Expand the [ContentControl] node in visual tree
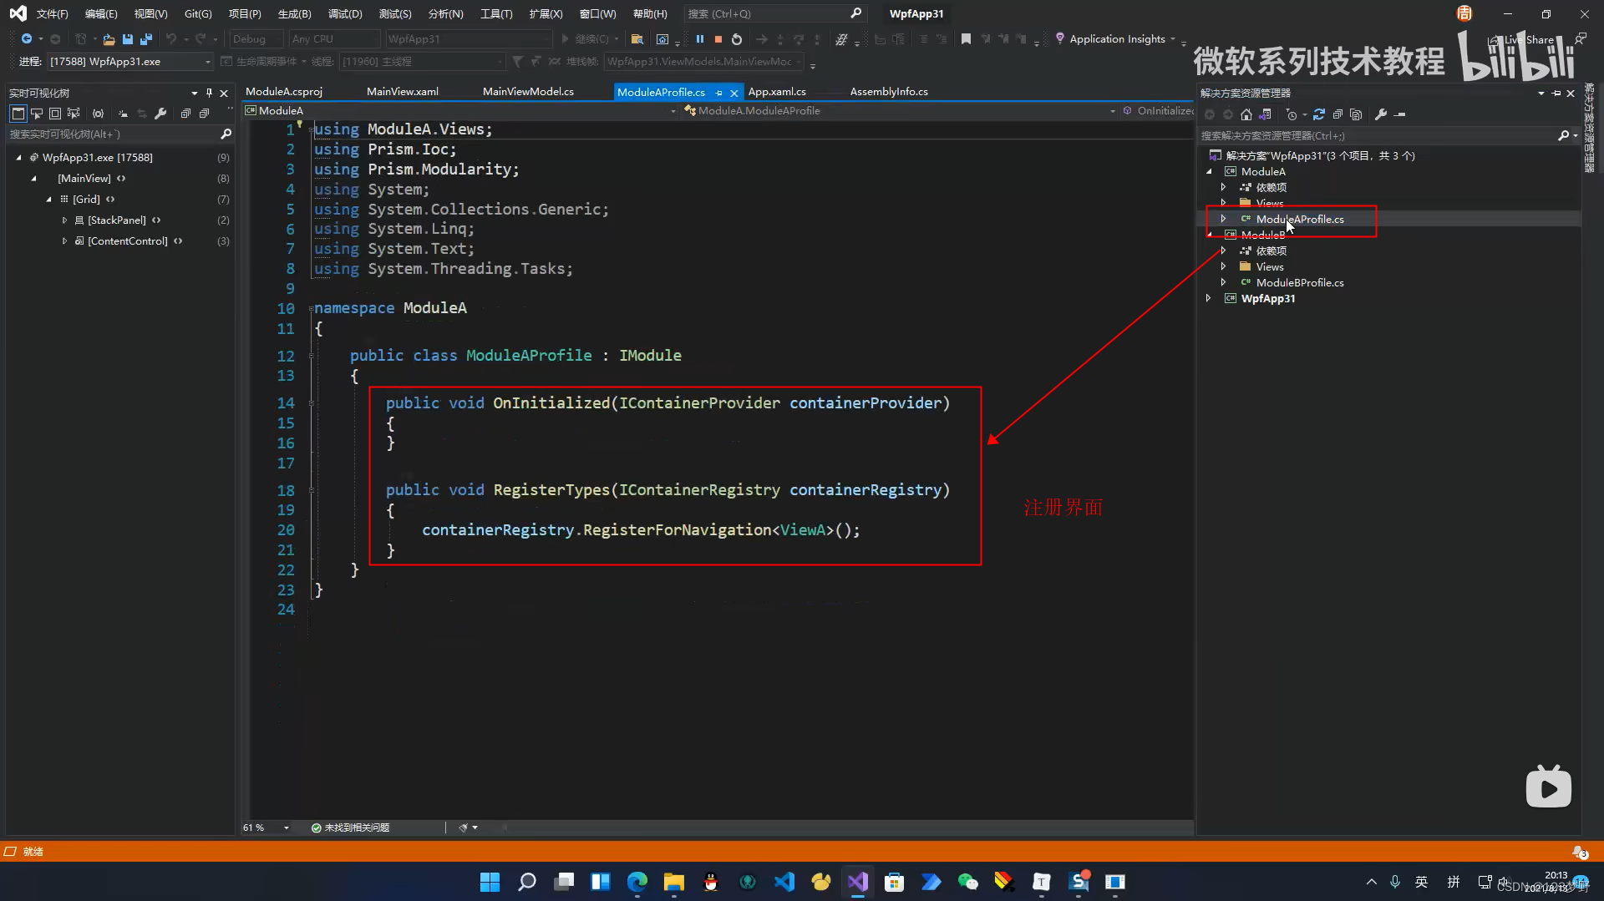 (64, 241)
